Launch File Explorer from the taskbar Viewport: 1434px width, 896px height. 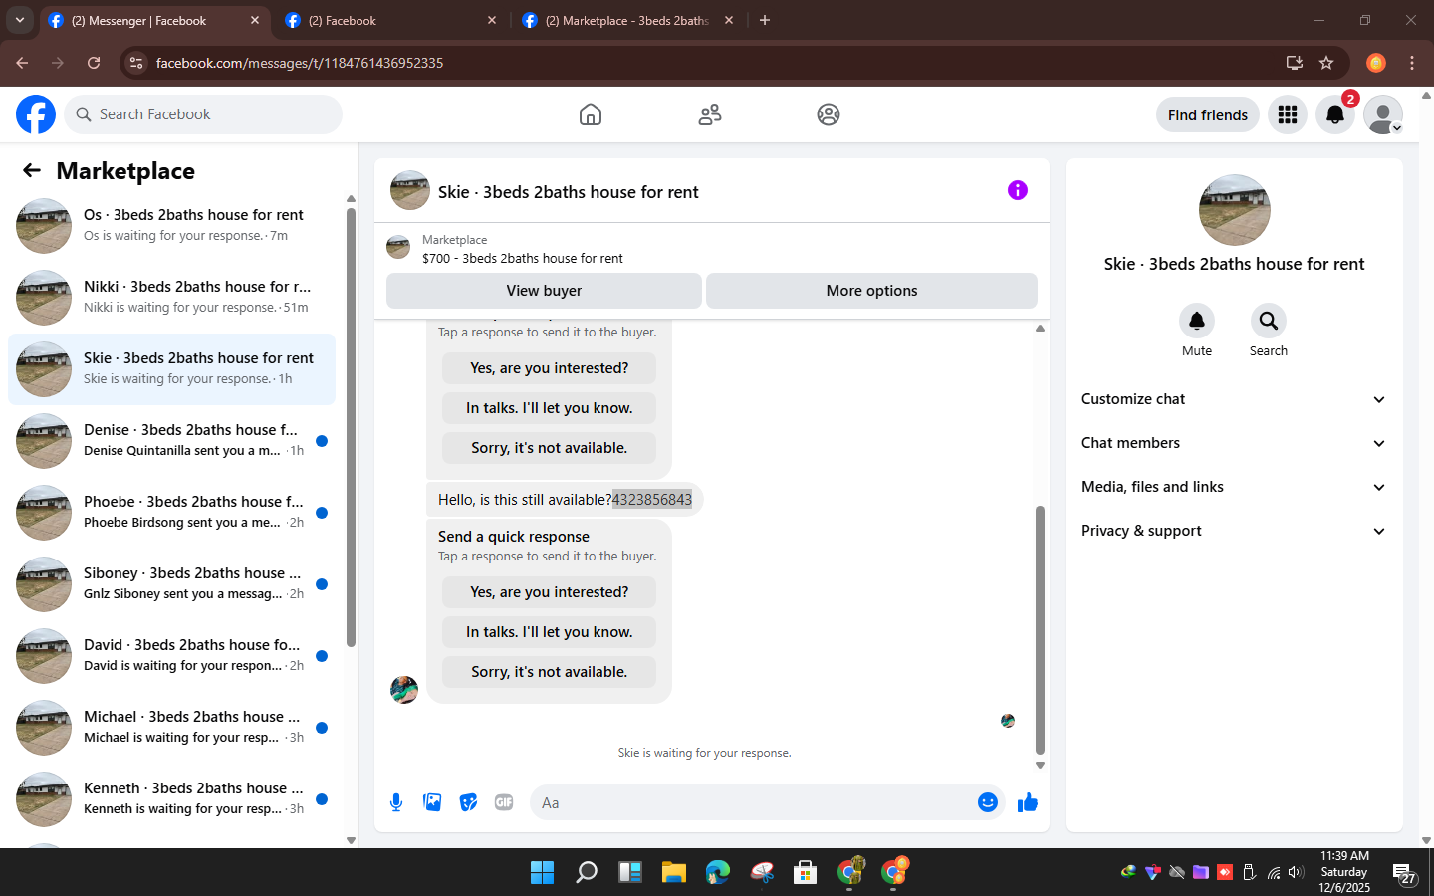click(x=674, y=872)
